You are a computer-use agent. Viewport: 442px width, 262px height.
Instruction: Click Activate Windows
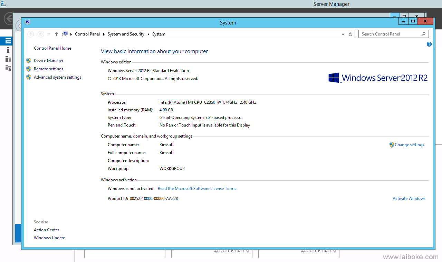(409, 199)
